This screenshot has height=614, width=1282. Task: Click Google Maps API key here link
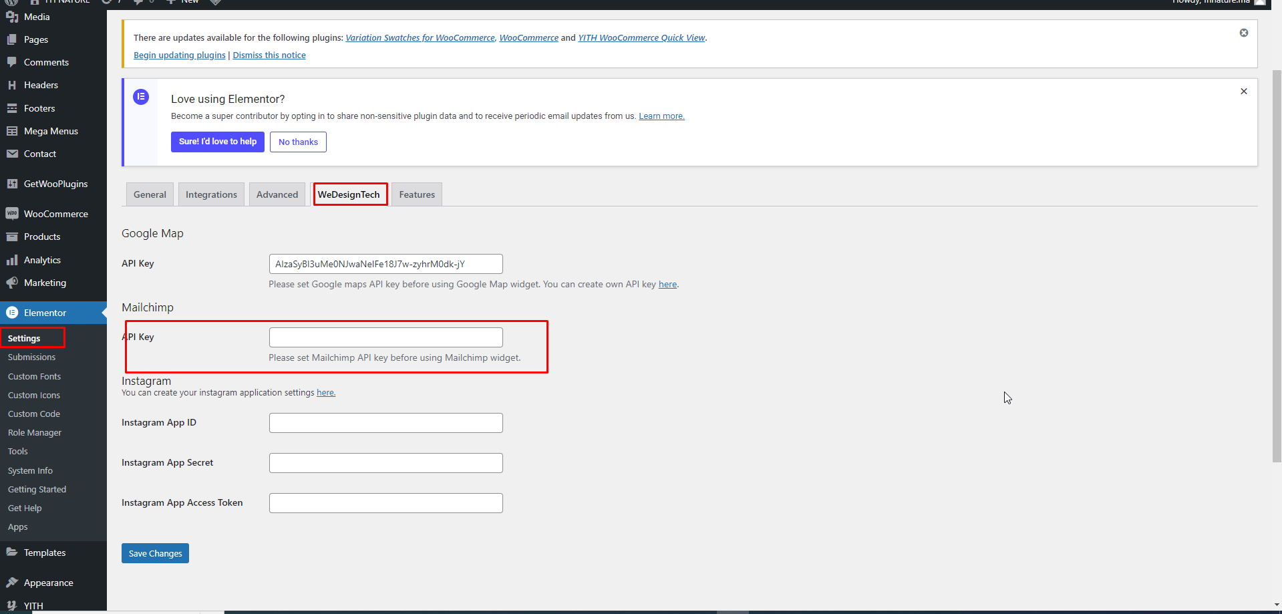[667, 285]
